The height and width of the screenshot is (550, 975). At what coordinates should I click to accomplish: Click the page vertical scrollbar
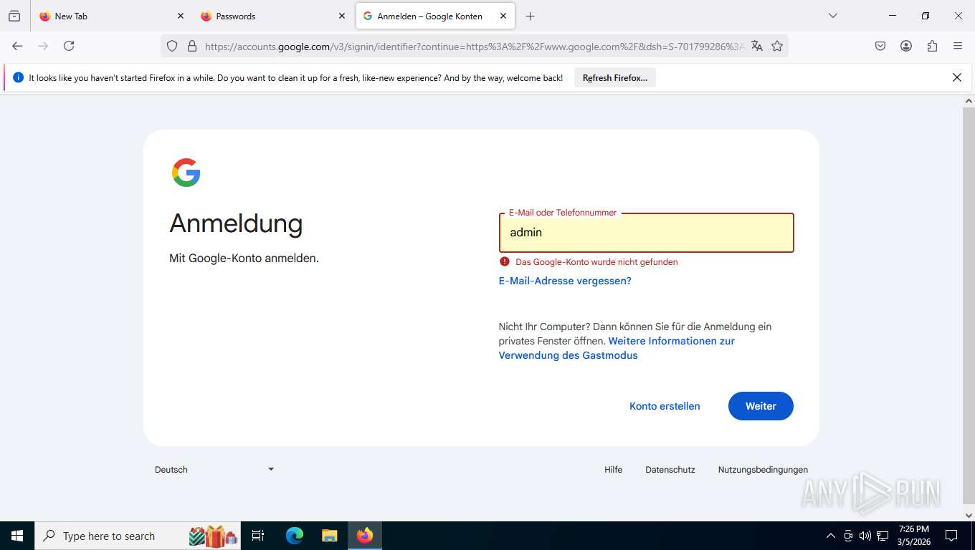(969, 304)
